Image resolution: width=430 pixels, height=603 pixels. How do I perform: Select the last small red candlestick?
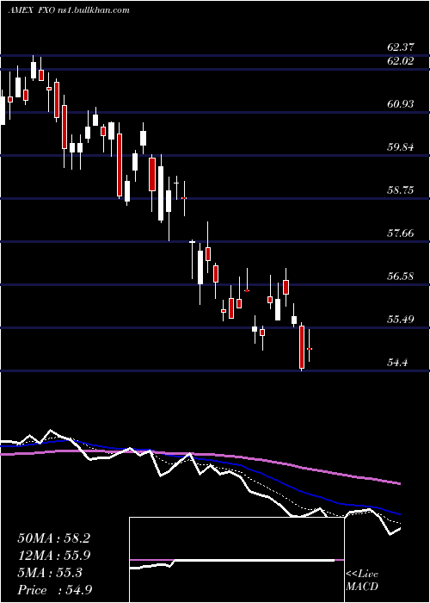click(x=310, y=349)
